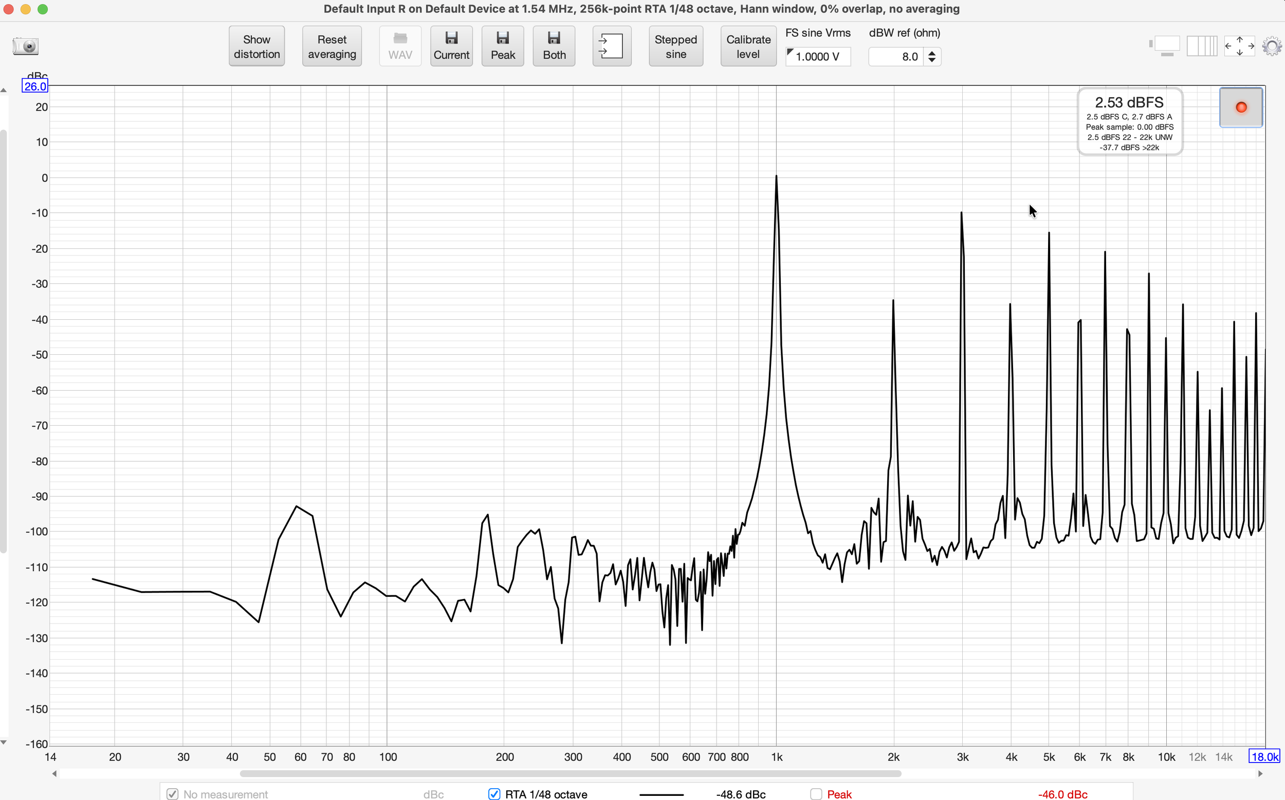Save the Current trace with the disk button
This screenshot has height=800, width=1285.
[x=451, y=46]
